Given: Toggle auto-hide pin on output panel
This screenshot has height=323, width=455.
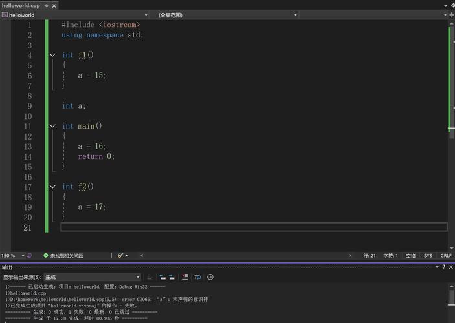Looking at the screenshot, I should (443, 267).
